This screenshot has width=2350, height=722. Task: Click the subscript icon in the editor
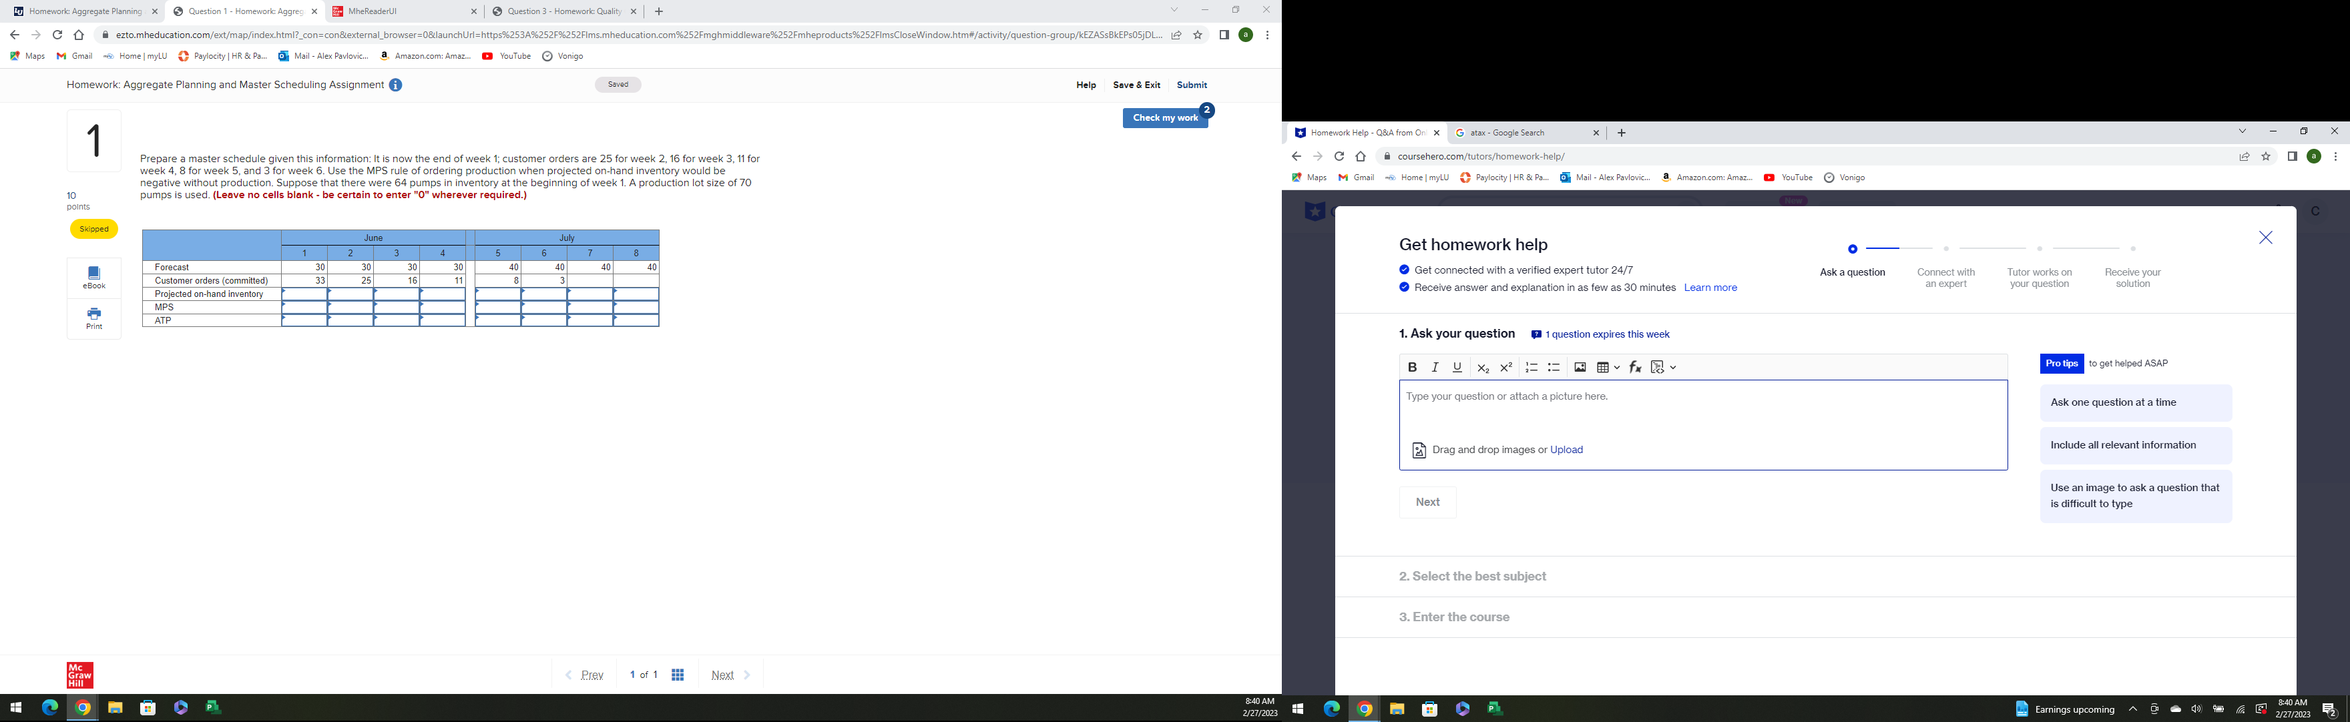pyautogui.click(x=1482, y=368)
